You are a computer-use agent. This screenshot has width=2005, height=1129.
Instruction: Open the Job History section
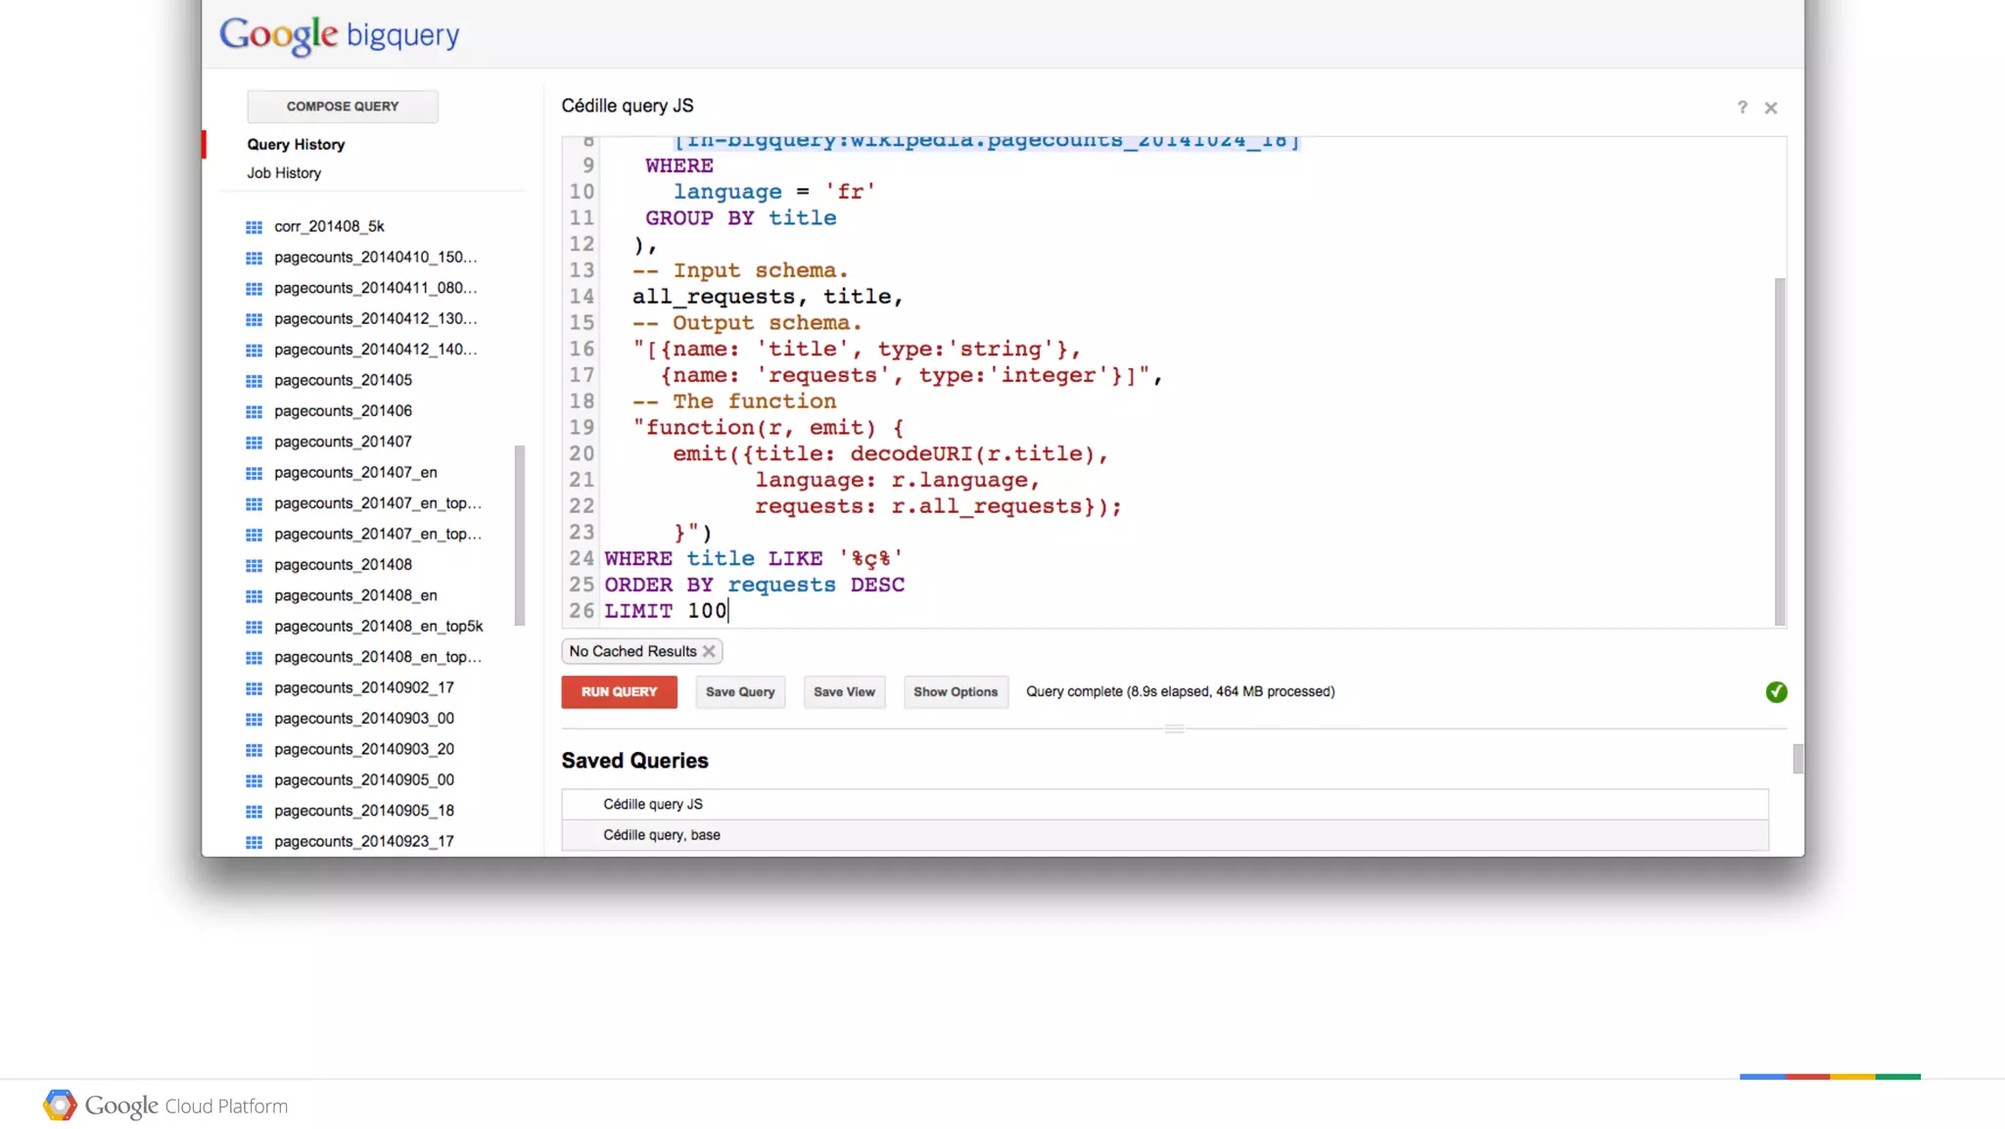pyautogui.click(x=284, y=173)
